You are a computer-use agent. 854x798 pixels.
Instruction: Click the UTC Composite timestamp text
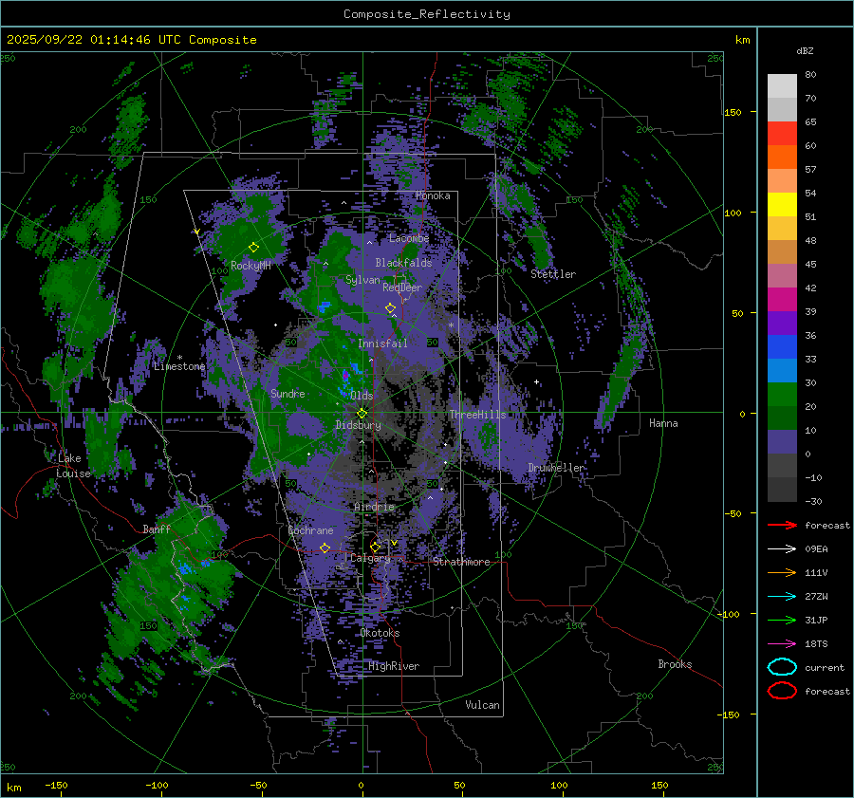132,40
